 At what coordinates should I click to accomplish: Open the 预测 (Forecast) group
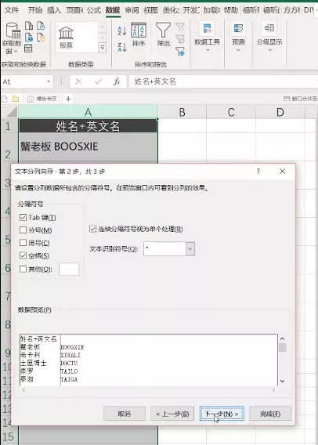(x=238, y=37)
